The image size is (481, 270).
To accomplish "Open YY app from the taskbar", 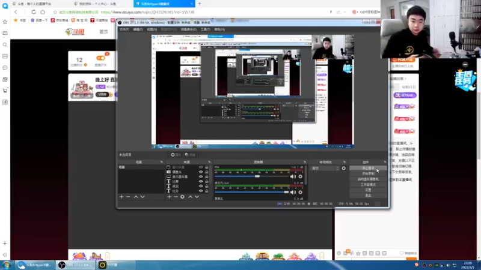I will [117, 265].
